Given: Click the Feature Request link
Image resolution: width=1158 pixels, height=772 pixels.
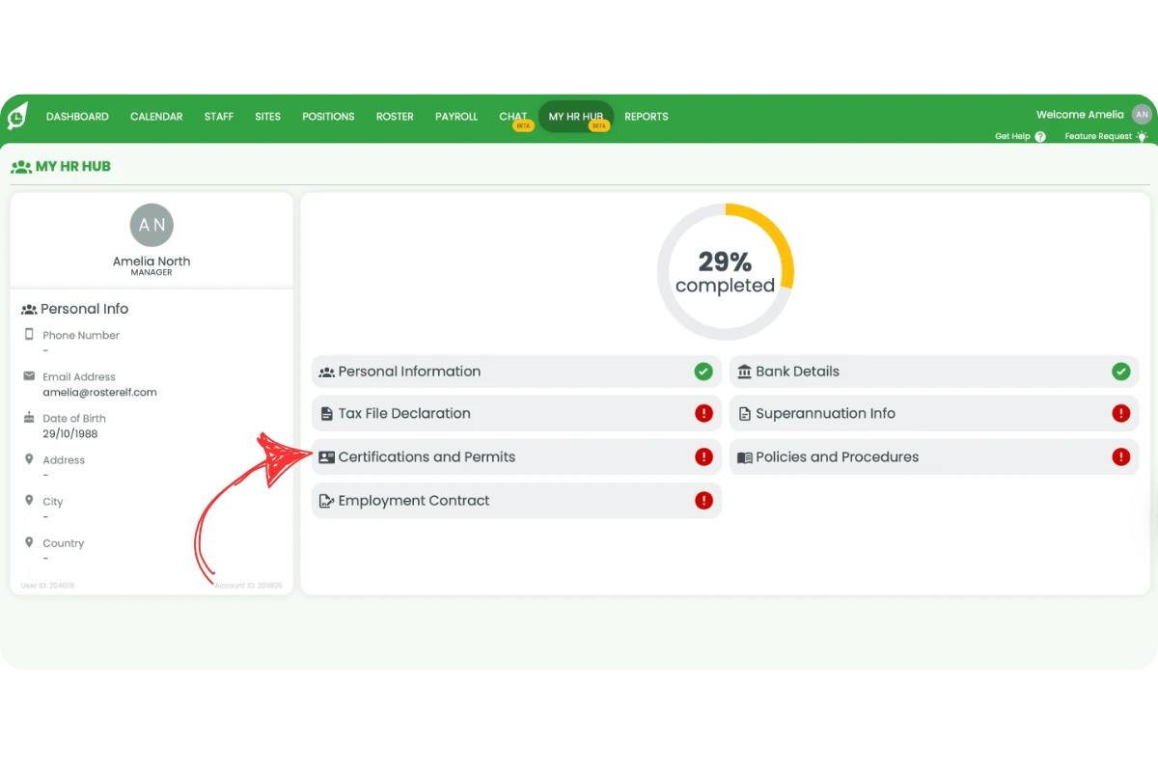Looking at the screenshot, I should (1098, 137).
